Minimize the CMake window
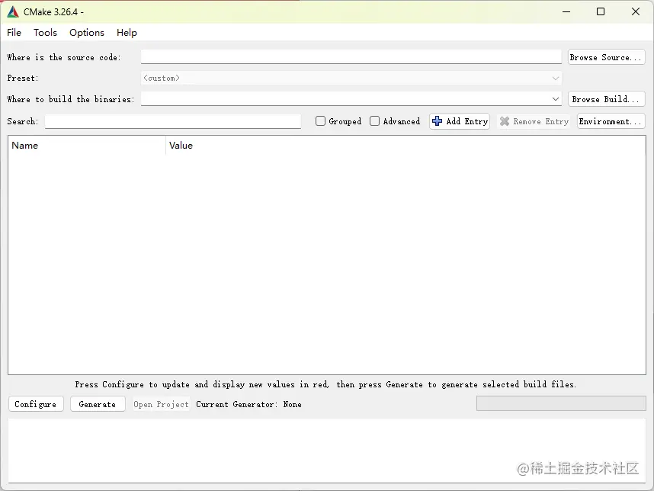 [x=566, y=11]
